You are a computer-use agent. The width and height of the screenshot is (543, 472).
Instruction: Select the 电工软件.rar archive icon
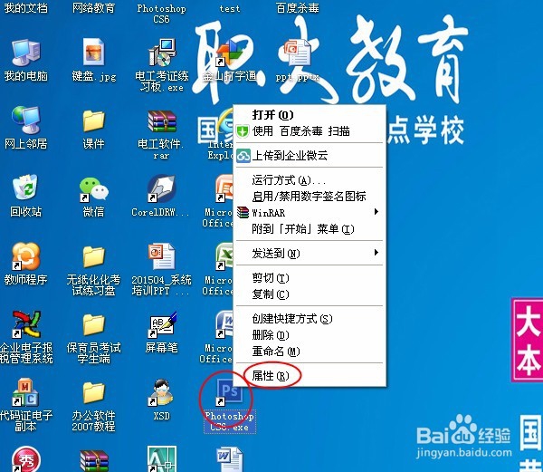(162, 121)
